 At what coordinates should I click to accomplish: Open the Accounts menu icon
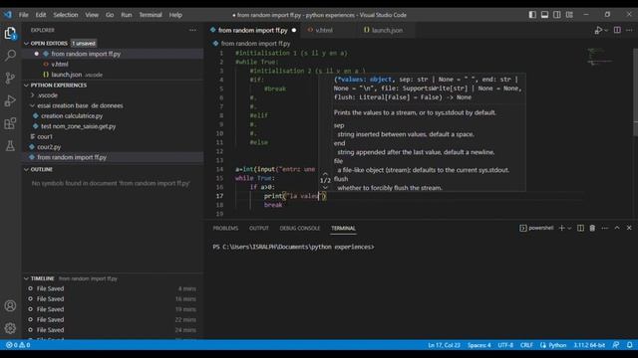coord(10,305)
